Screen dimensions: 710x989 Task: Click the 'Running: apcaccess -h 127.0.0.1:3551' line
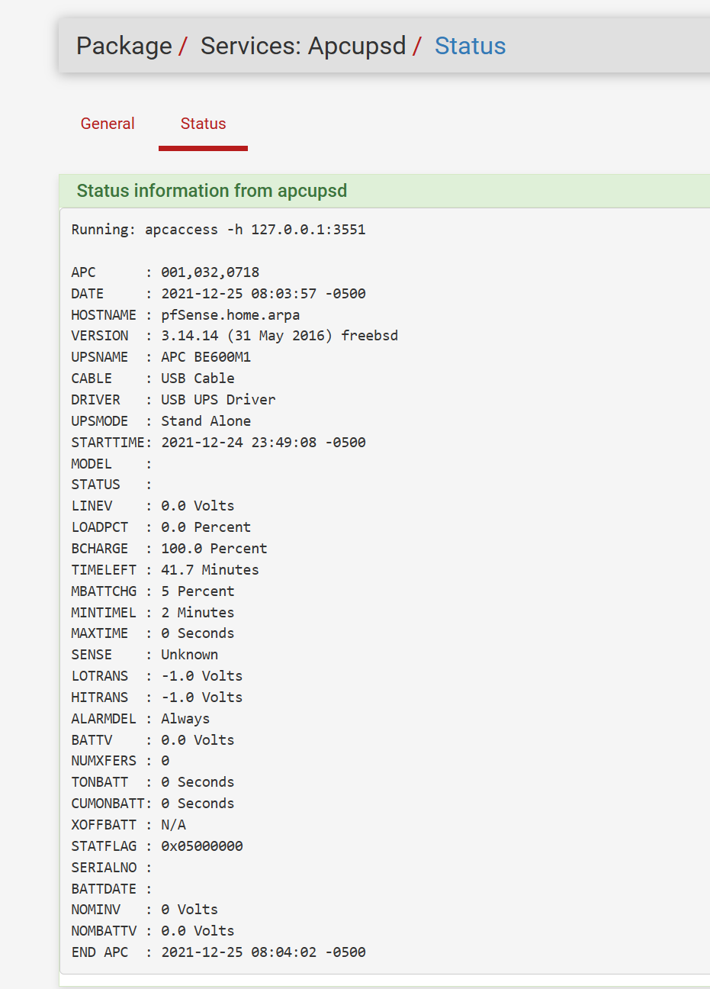click(219, 230)
